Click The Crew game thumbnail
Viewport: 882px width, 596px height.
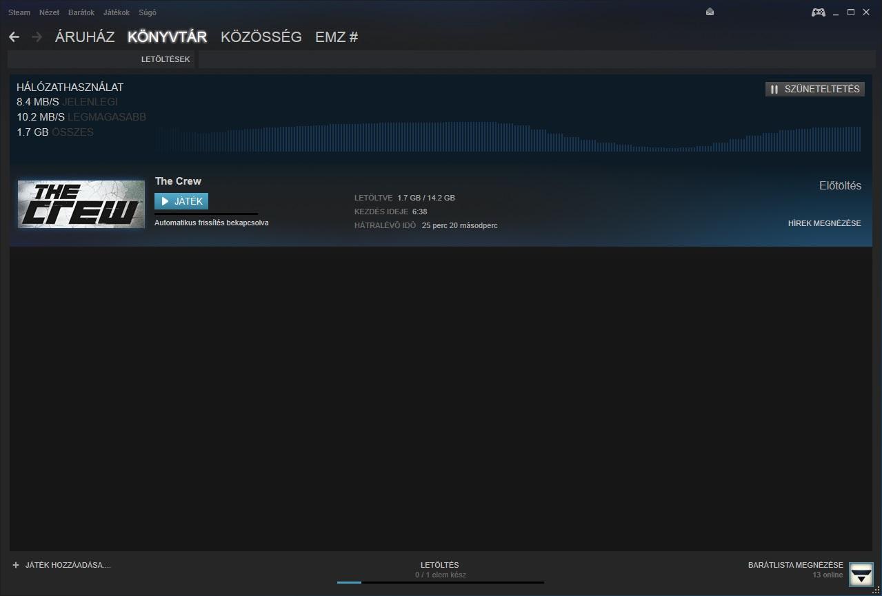pos(81,204)
